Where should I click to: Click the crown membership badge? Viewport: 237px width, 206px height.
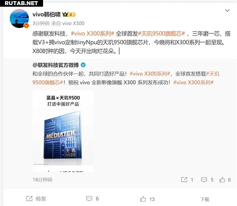tap(69, 15)
